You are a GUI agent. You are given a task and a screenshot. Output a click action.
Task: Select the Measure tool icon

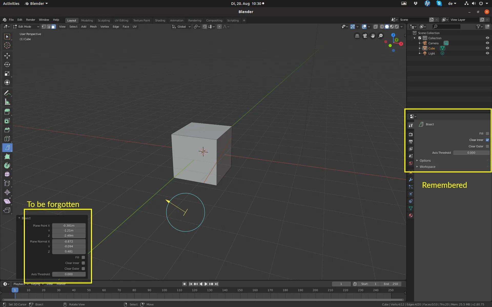coord(7,102)
